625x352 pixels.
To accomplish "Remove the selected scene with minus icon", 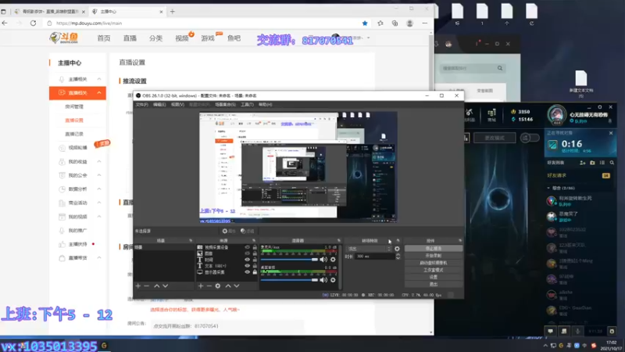I will tap(146, 286).
